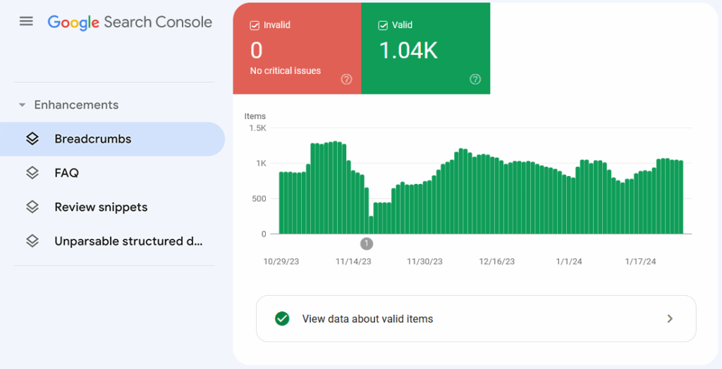Select the green Valid summary card

pos(425,49)
